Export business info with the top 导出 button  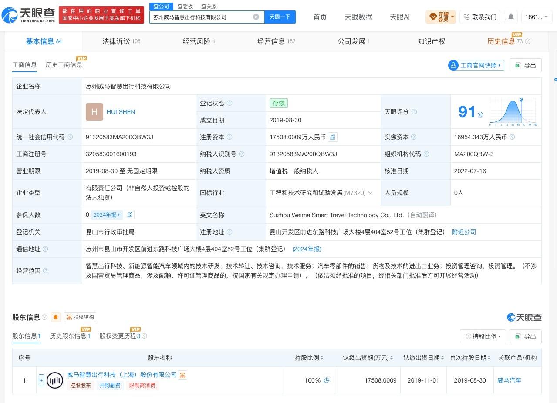coord(526,65)
